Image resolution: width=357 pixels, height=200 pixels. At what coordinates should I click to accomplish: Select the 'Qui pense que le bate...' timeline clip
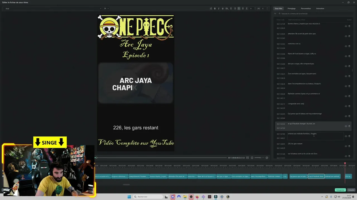pos(298,176)
